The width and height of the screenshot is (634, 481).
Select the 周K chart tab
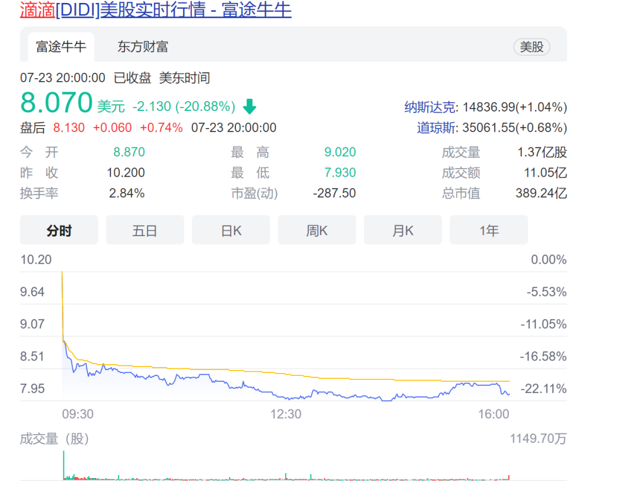317,230
